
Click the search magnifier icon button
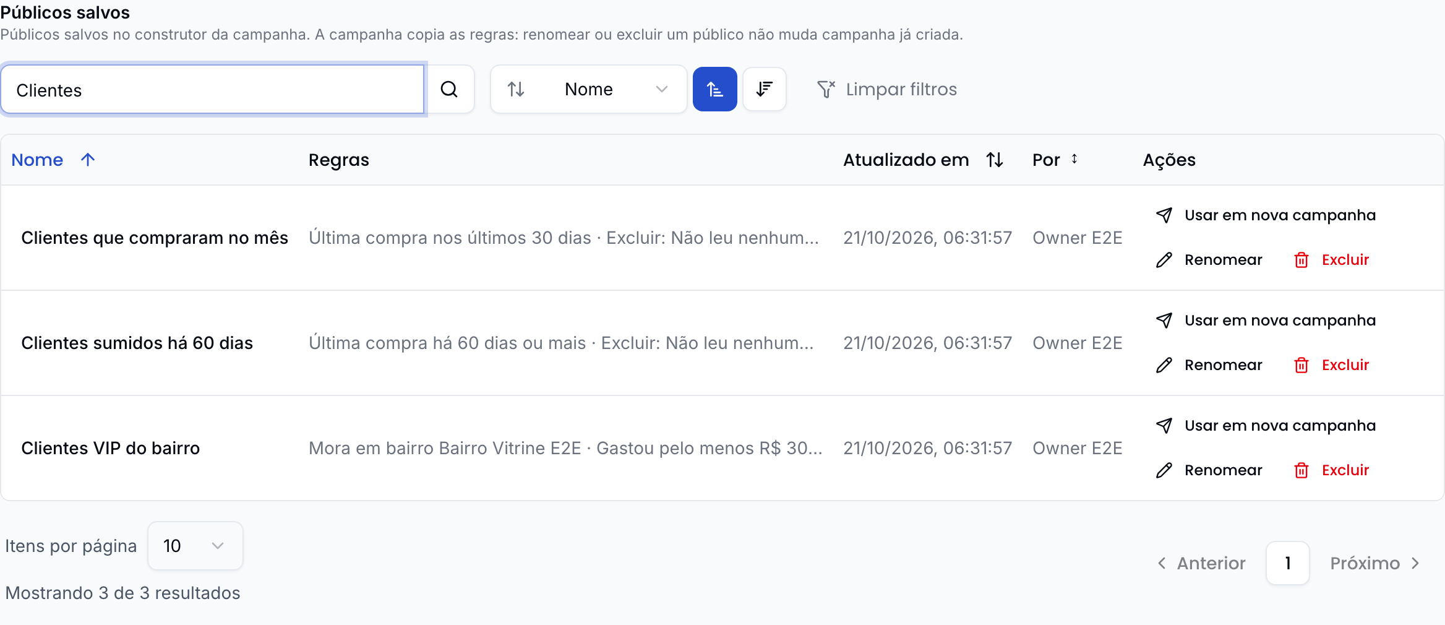[x=450, y=89]
